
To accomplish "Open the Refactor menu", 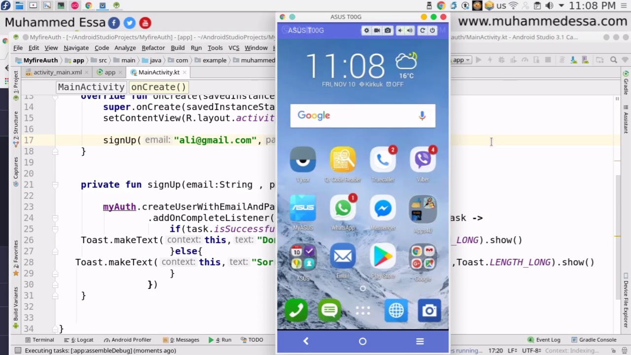I will [x=153, y=48].
